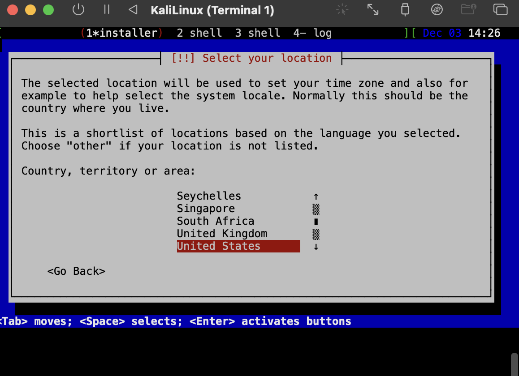
Task: Click the list scroll up arrow
Action: [x=316, y=197]
